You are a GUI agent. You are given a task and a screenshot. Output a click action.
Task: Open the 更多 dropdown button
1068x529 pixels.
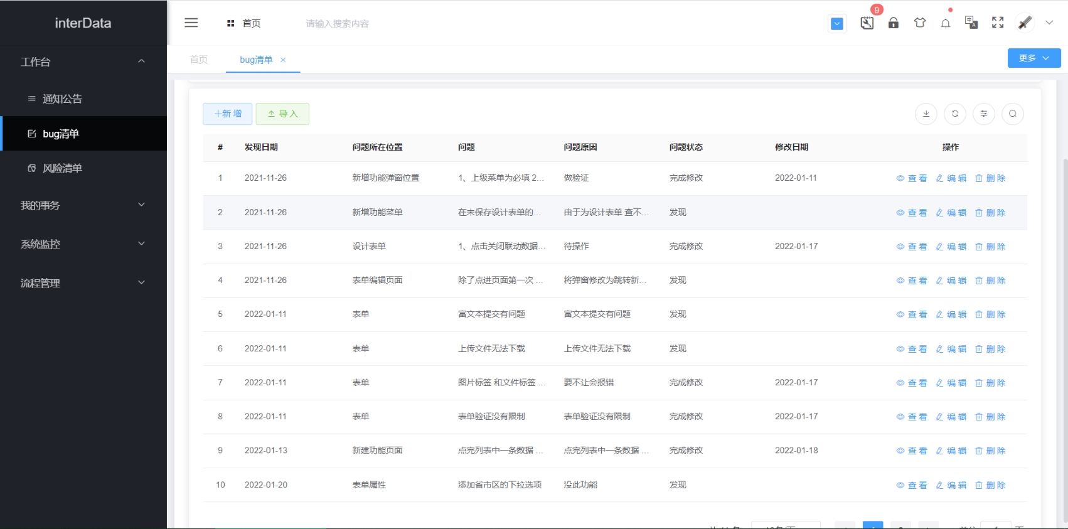coord(1033,58)
